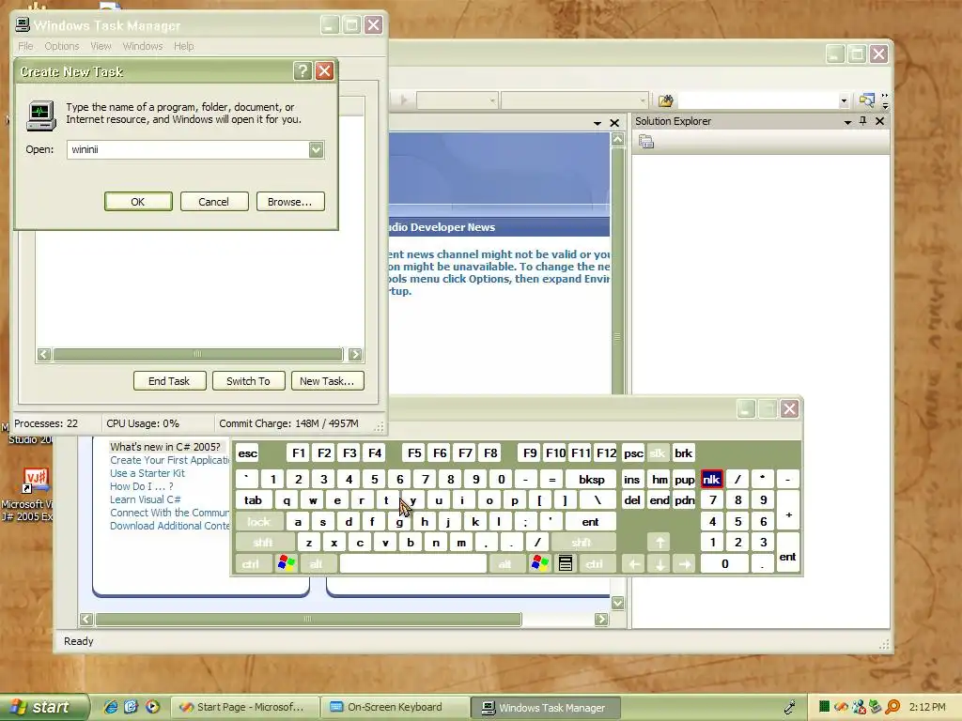Click the left Windows logo key on keyboard
The height and width of the screenshot is (721, 962).
(286, 563)
